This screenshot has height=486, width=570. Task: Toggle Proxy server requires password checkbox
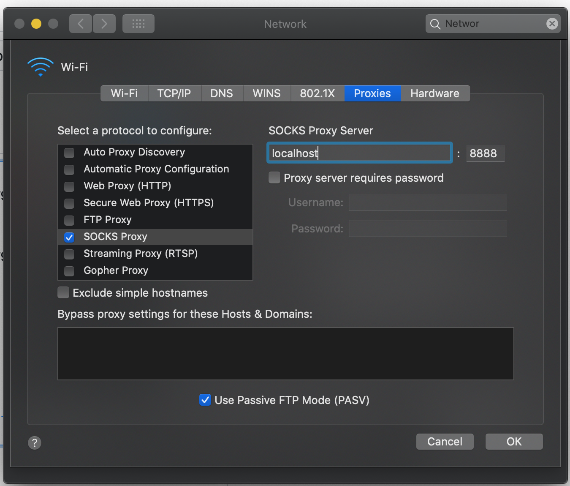[274, 177]
